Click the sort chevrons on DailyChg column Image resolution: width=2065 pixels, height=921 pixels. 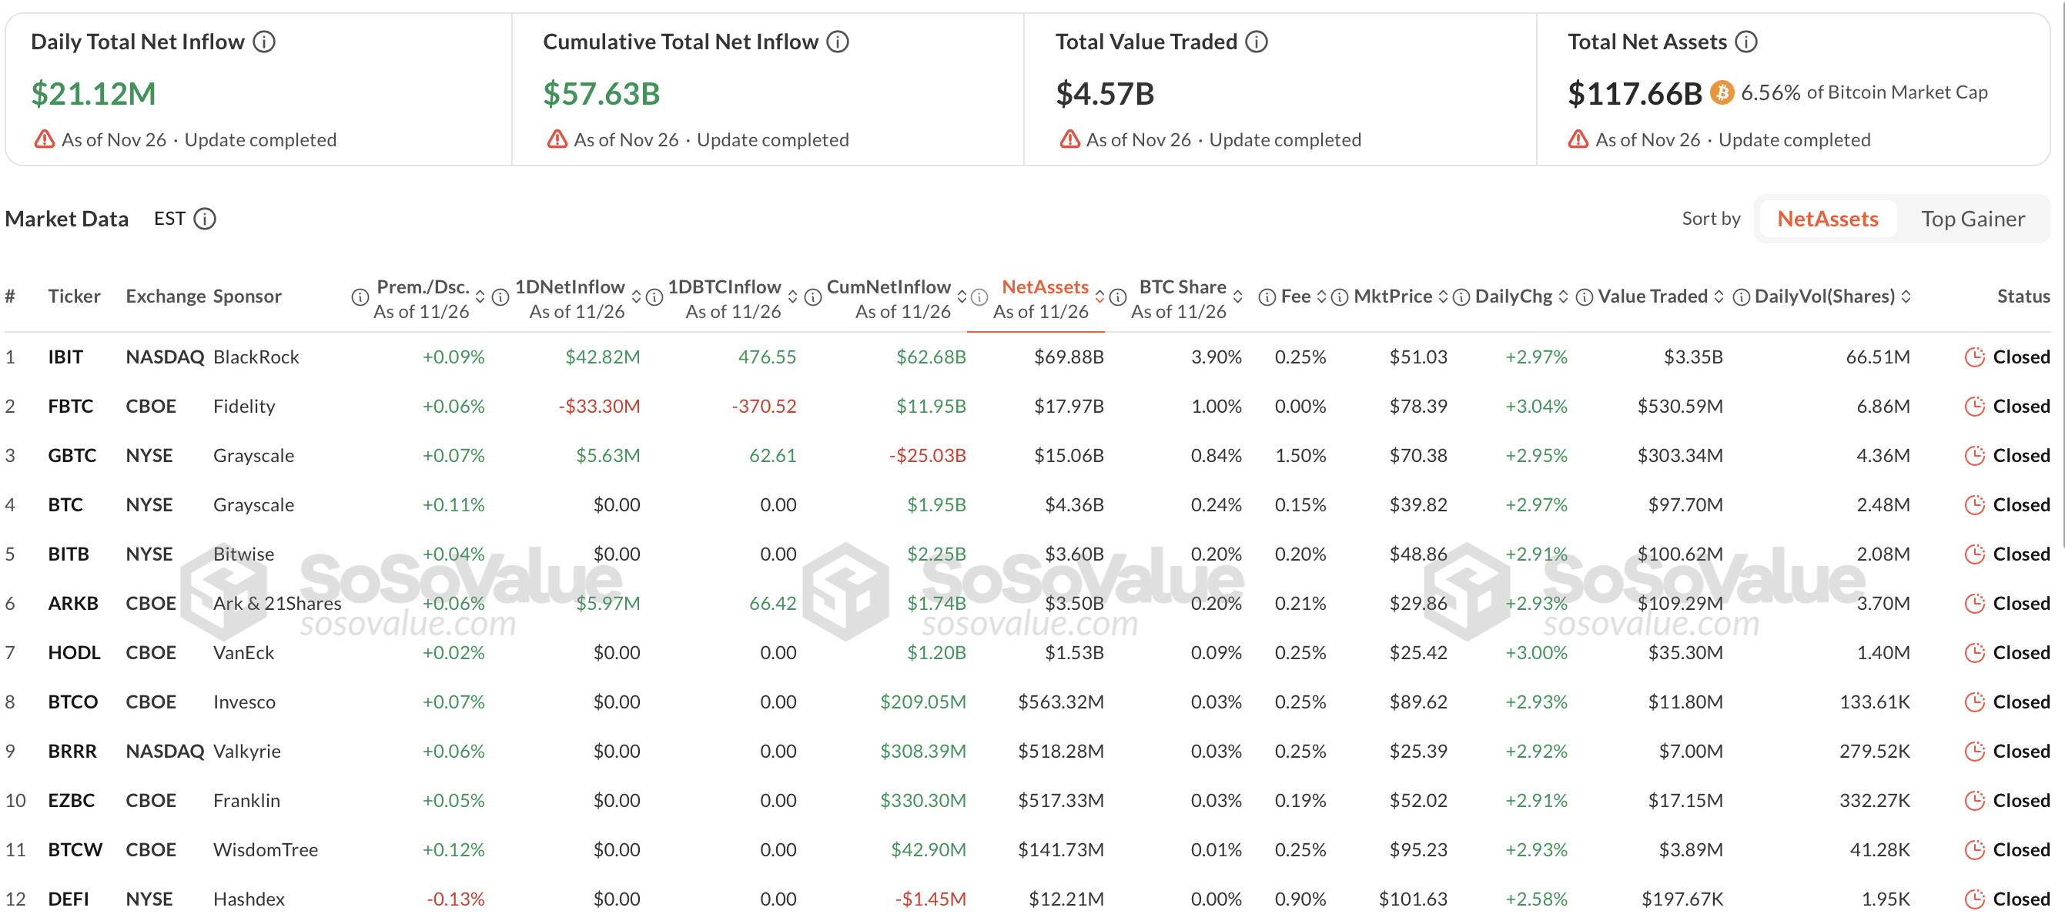coord(1563,296)
